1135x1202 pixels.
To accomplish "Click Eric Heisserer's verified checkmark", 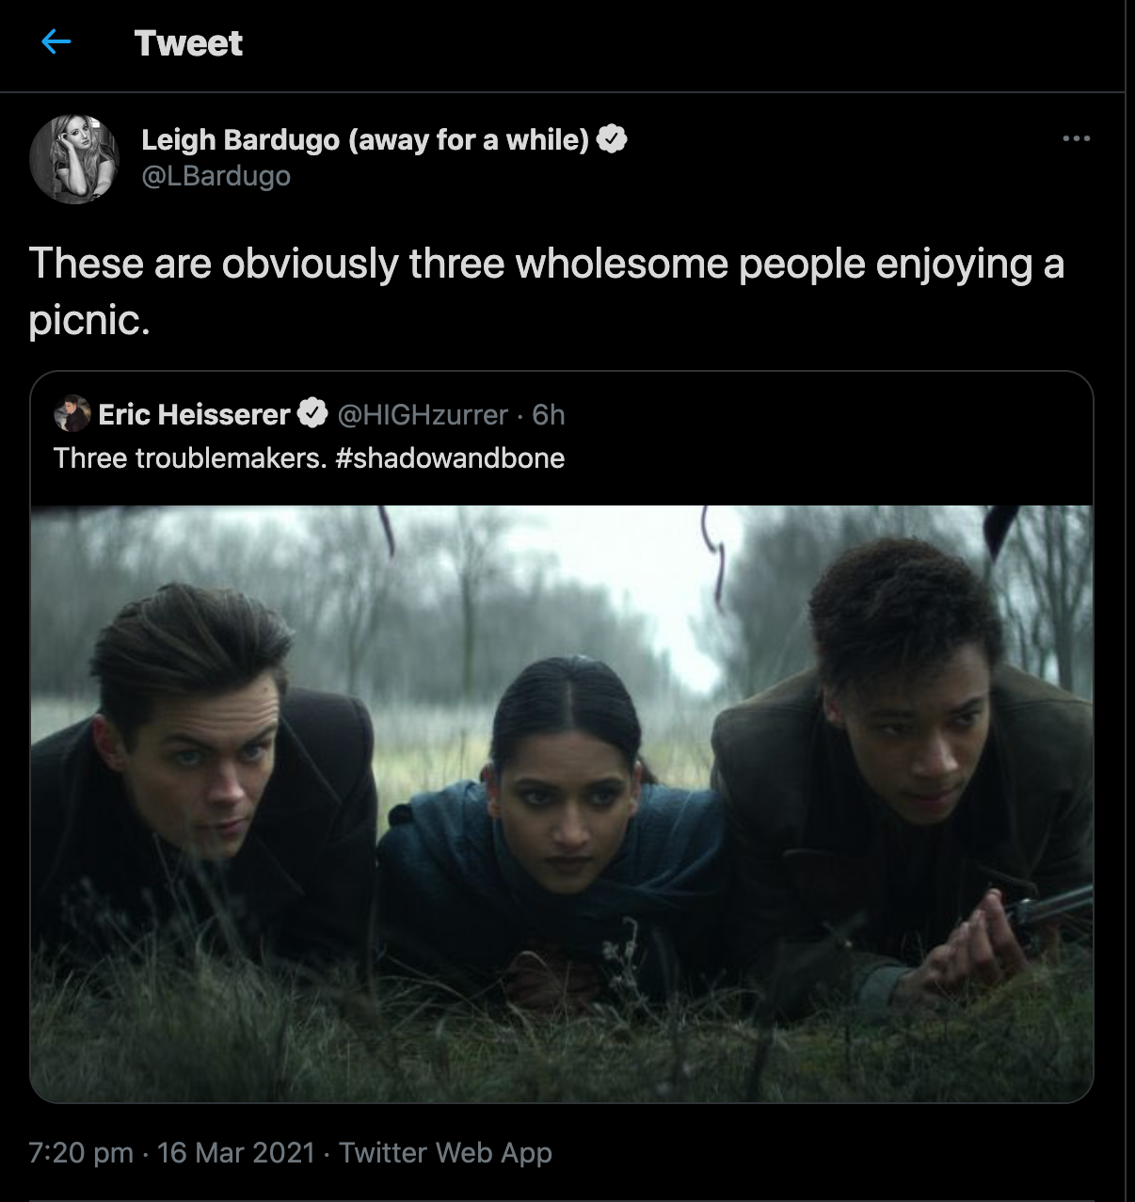I will (x=312, y=413).
